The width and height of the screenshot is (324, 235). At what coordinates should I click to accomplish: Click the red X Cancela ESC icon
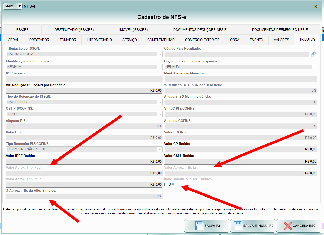(288, 226)
